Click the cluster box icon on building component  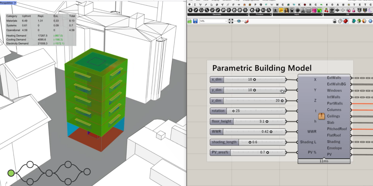(322, 116)
